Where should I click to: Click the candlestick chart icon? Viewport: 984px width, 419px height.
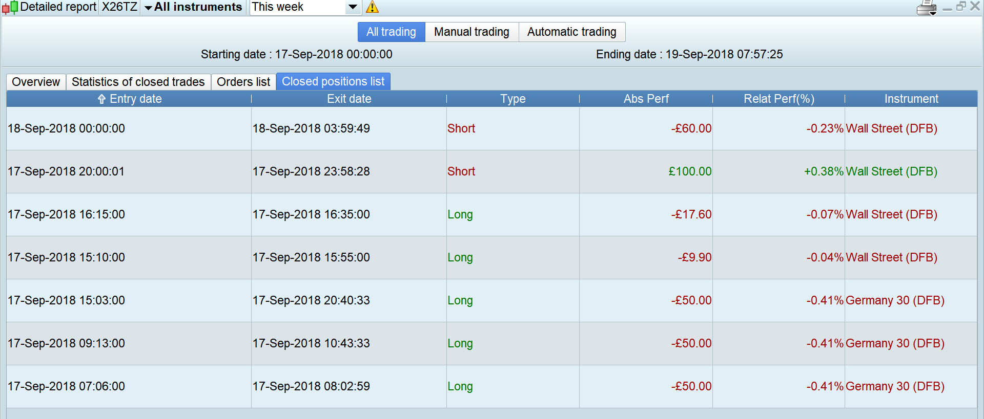coord(10,7)
